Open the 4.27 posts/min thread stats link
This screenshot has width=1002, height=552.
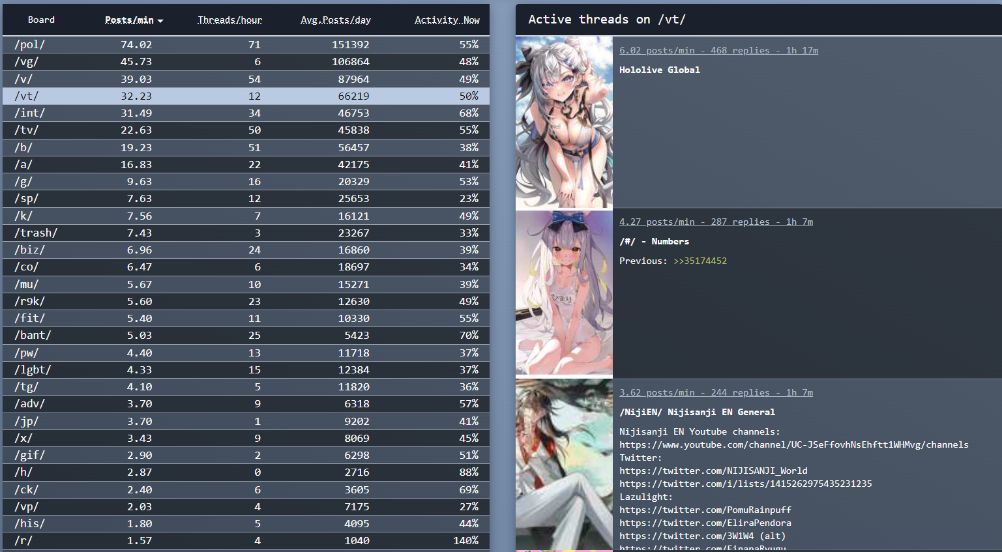pyautogui.click(x=716, y=222)
